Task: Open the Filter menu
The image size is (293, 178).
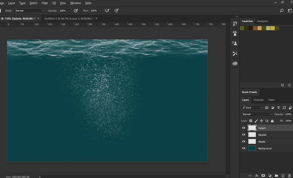Action: pos(45,3)
